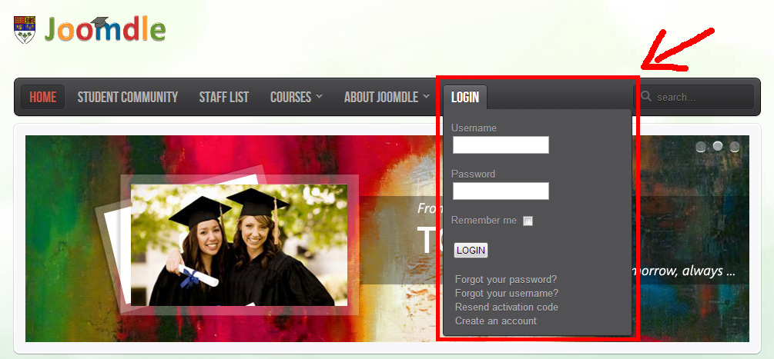Select the Login tab in navigation
774x359 pixels.
pos(465,97)
